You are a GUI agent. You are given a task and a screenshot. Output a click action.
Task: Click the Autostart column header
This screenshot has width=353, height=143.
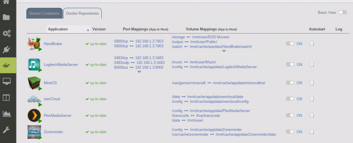(x=317, y=29)
